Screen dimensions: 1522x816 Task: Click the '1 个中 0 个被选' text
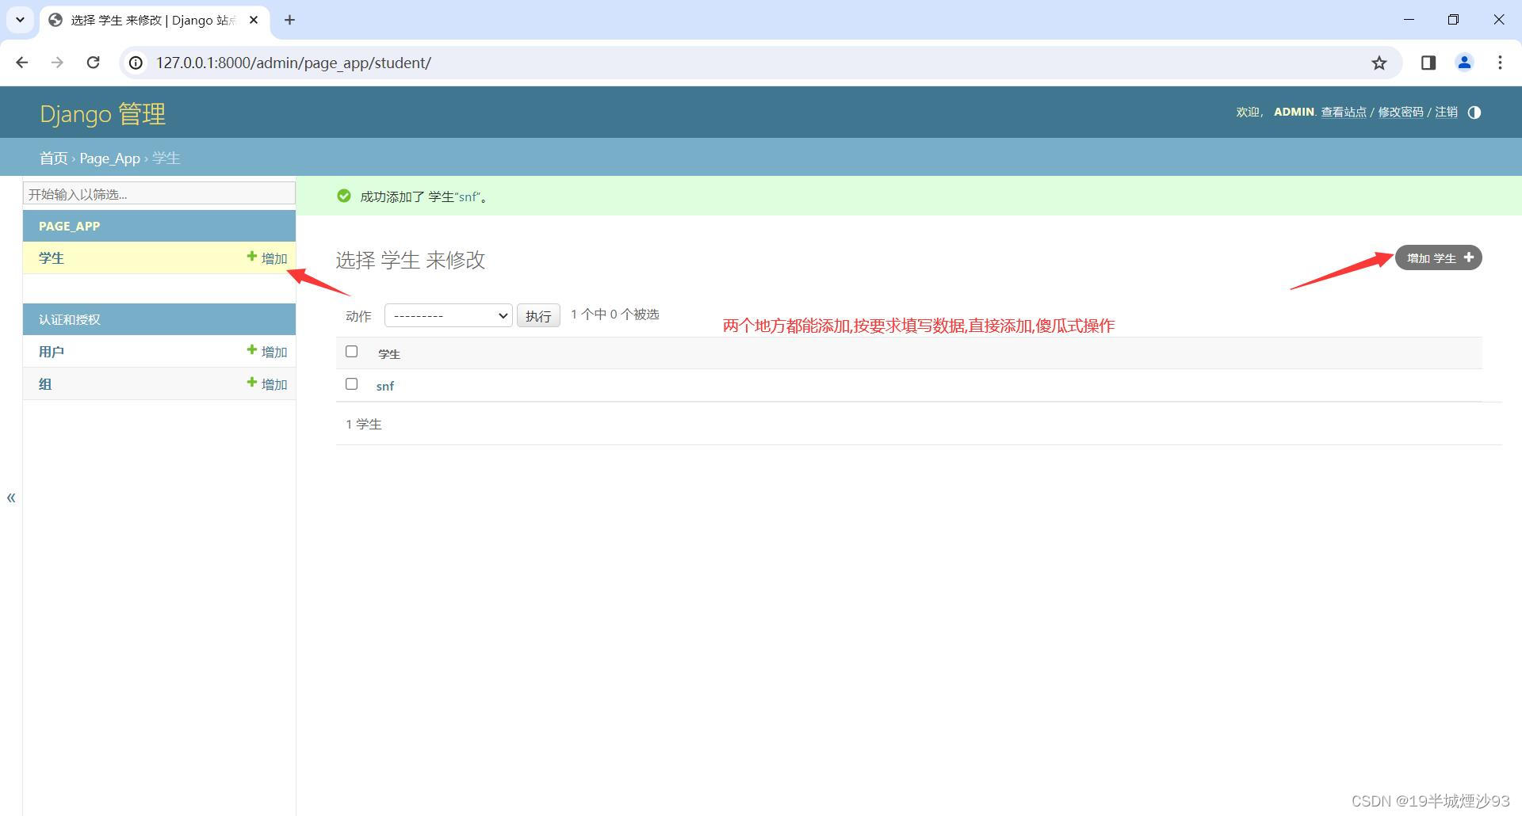coord(615,315)
